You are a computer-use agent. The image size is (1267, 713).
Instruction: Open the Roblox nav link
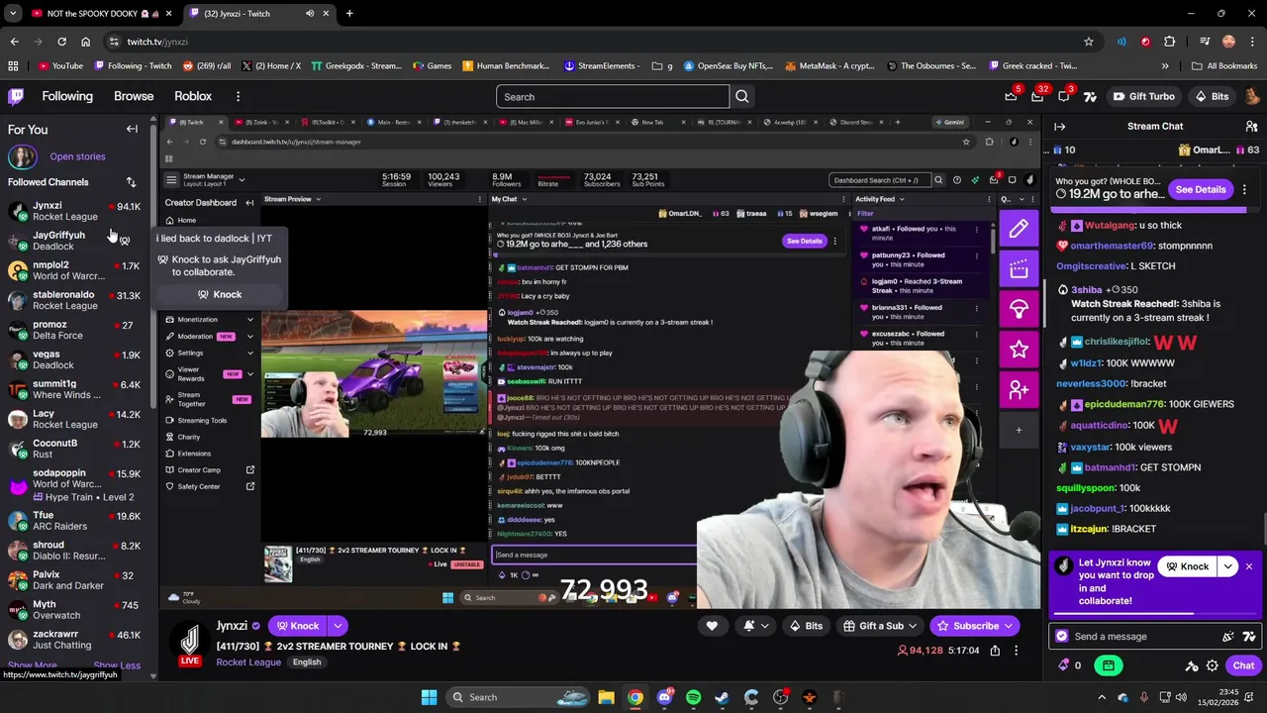(193, 96)
